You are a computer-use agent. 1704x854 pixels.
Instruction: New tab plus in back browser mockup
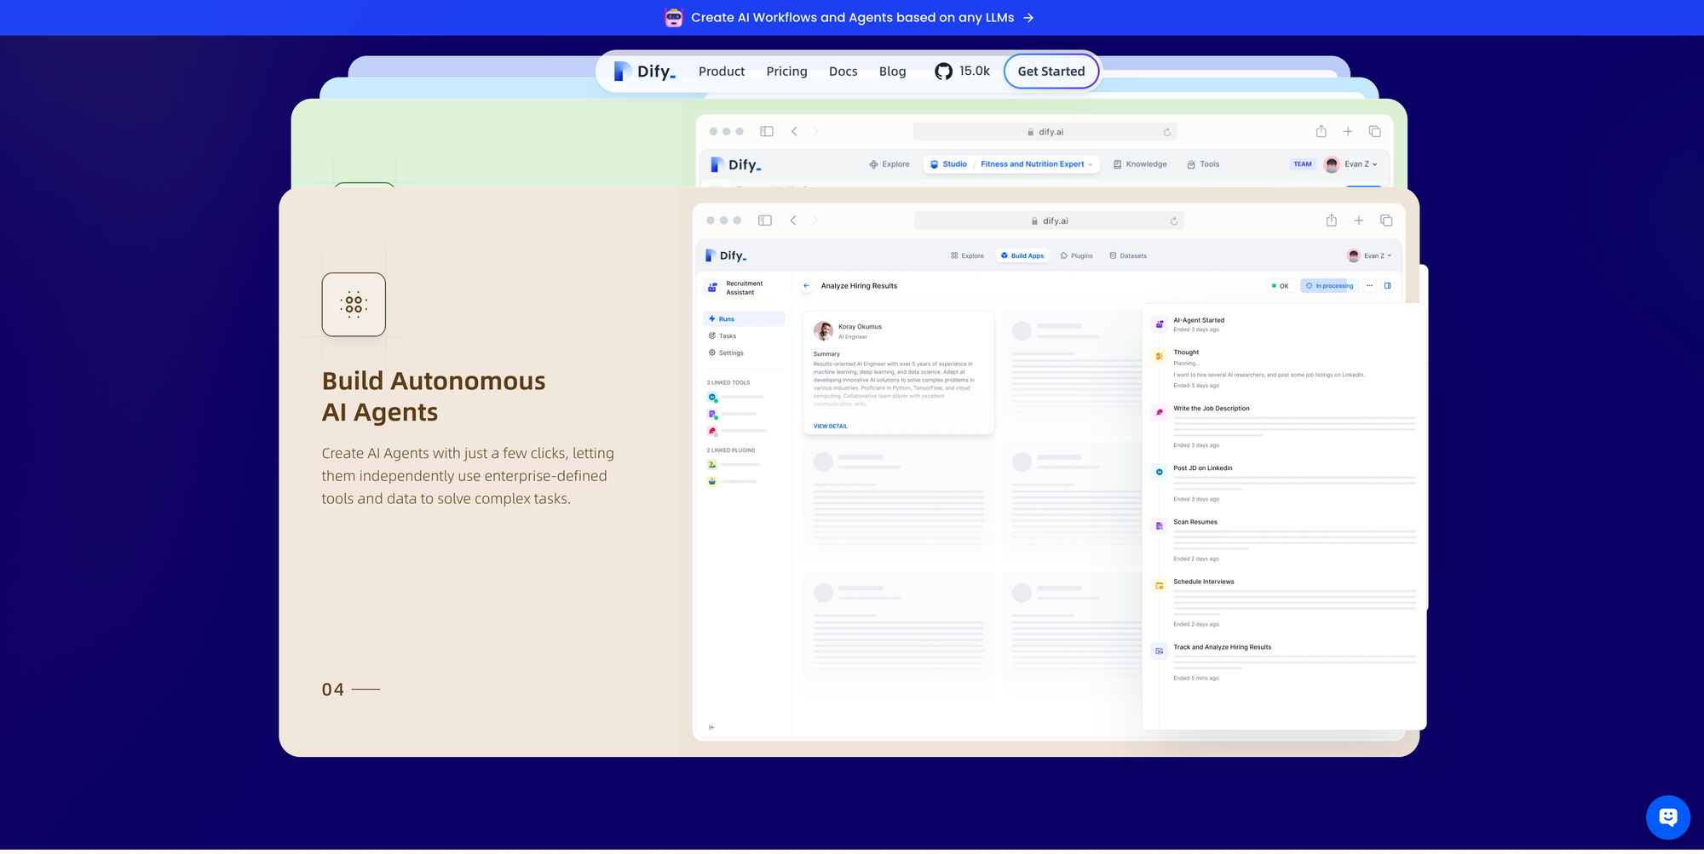pos(1348,132)
